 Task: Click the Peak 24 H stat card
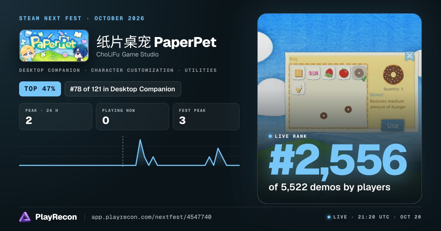tap(55, 117)
